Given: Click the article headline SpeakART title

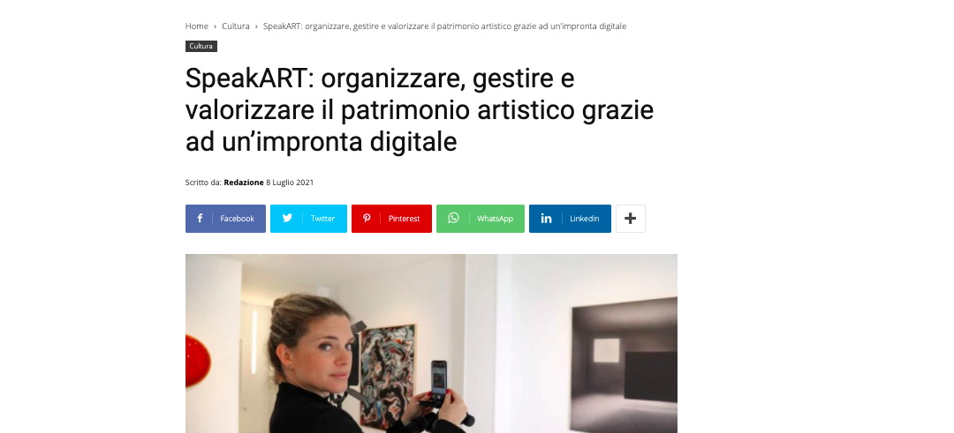Looking at the screenshot, I should [420, 110].
